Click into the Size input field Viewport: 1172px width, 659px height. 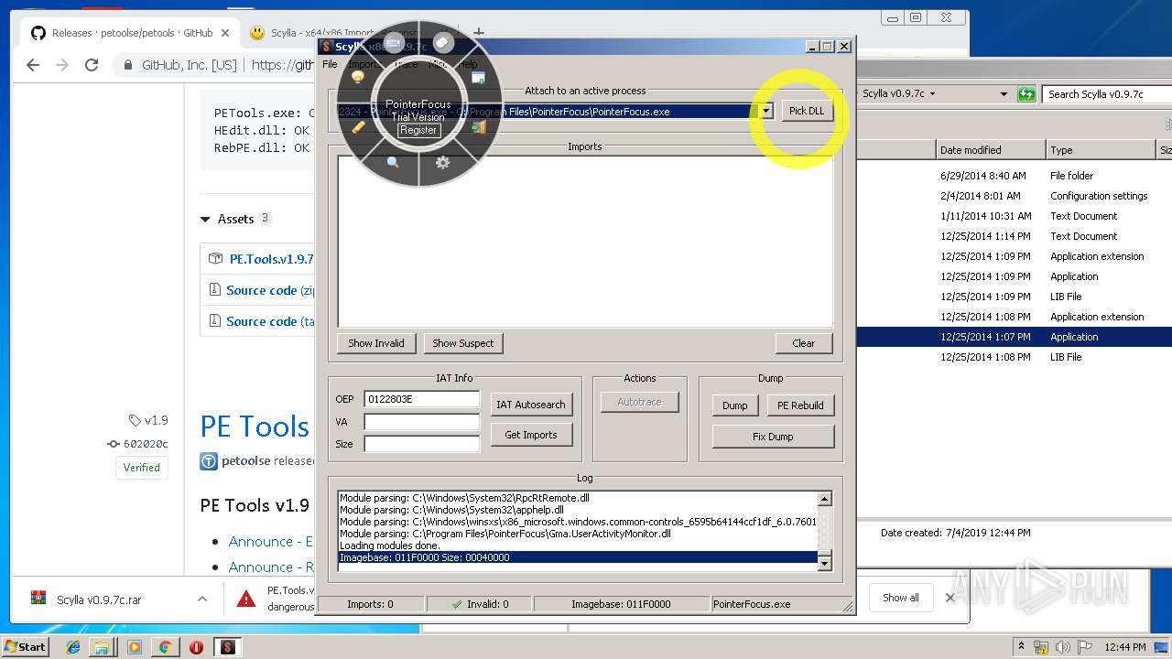pyautogui.click(x=421, y=444)
